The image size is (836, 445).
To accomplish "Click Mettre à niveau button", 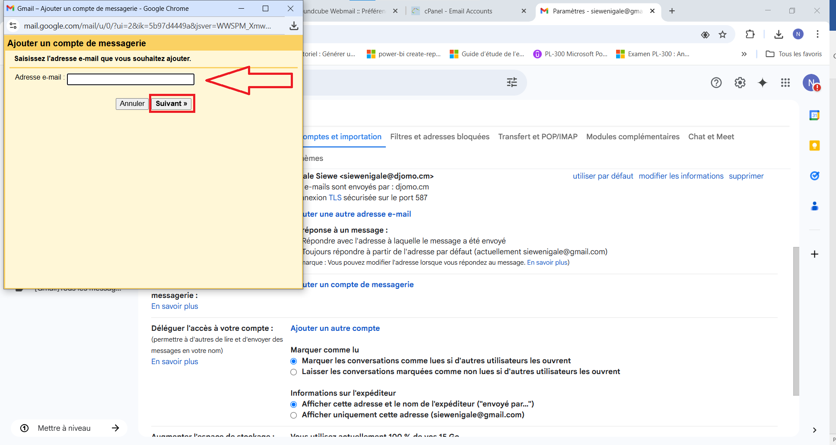I will 69,428.
